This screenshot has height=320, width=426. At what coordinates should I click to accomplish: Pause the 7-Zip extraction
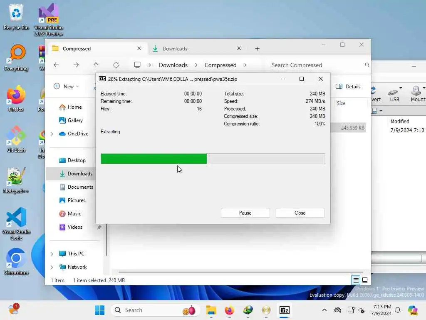pyautogui.click(x=245, y=213)
